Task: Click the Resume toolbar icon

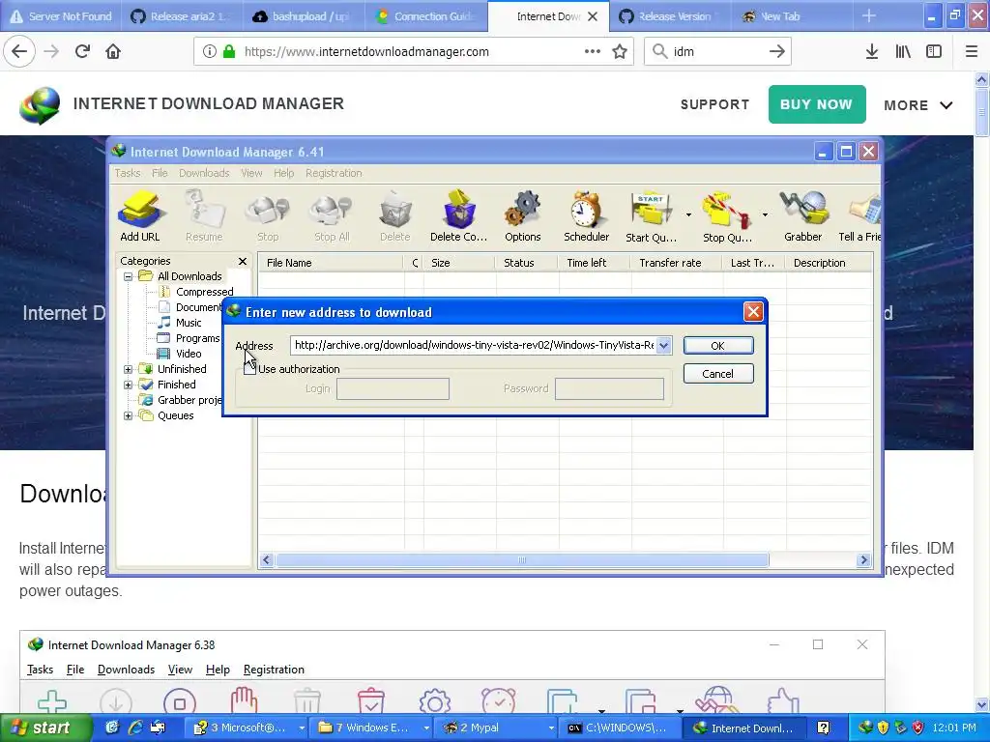Action: coord(204,215)
